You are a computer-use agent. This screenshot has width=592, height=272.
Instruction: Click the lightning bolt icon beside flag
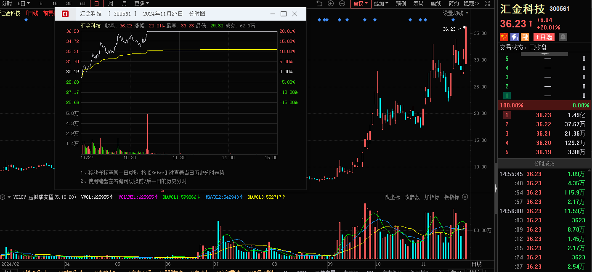(515, 37)
